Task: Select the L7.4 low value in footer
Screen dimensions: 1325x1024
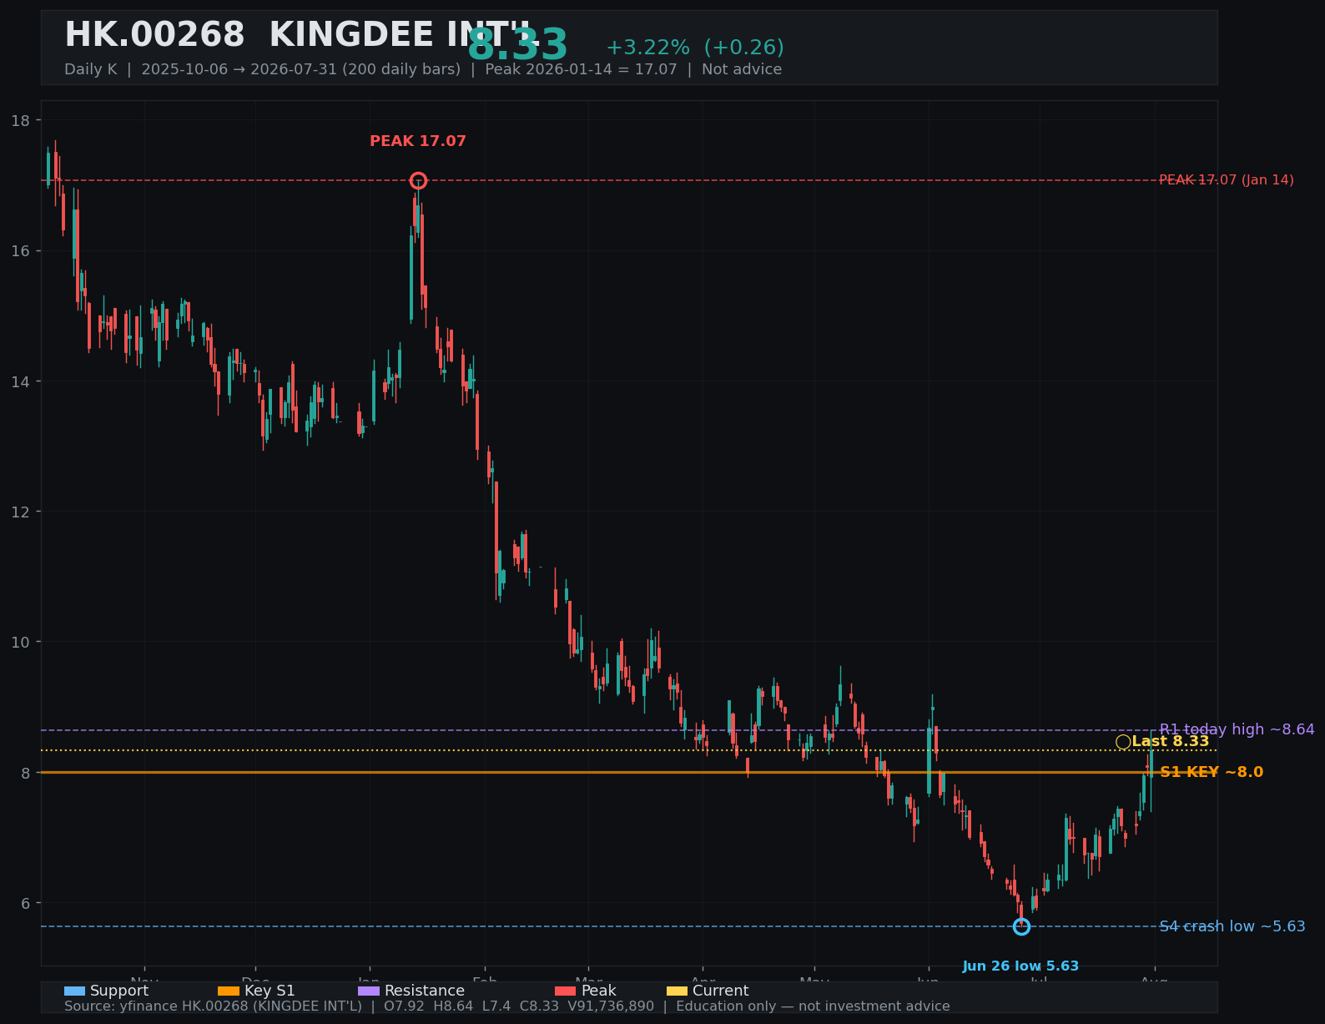Action: 497,1006
